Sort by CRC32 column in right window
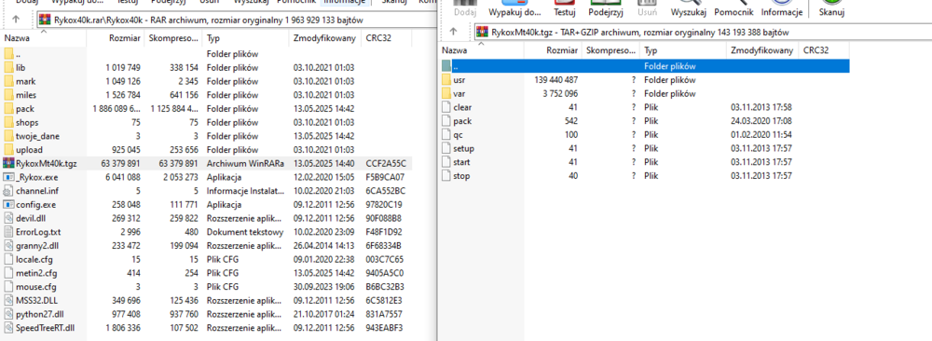Screen dimensions: 932x341 [824, 50]
